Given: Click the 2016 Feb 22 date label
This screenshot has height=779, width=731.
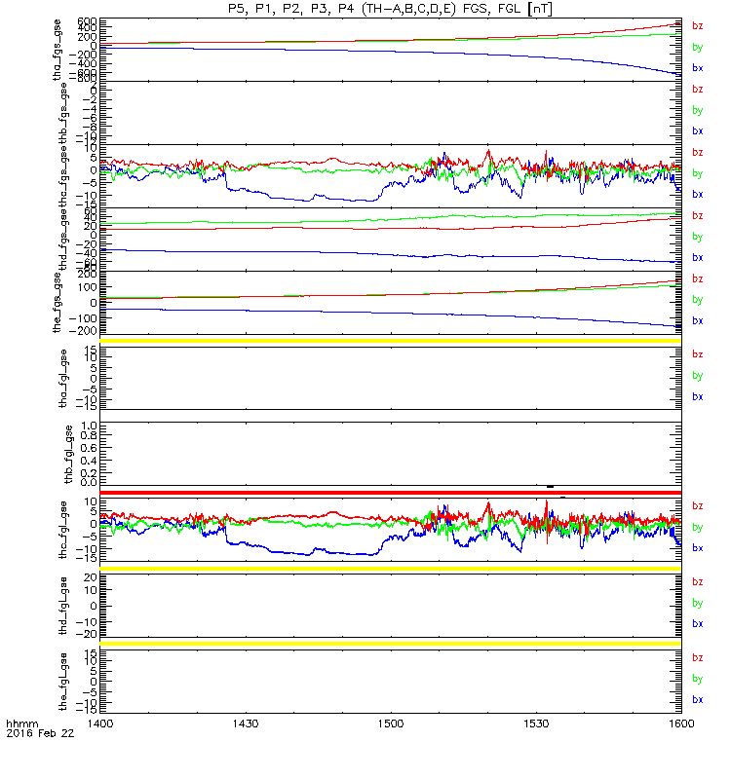Looking at the screenshot, I should (40, 733).
